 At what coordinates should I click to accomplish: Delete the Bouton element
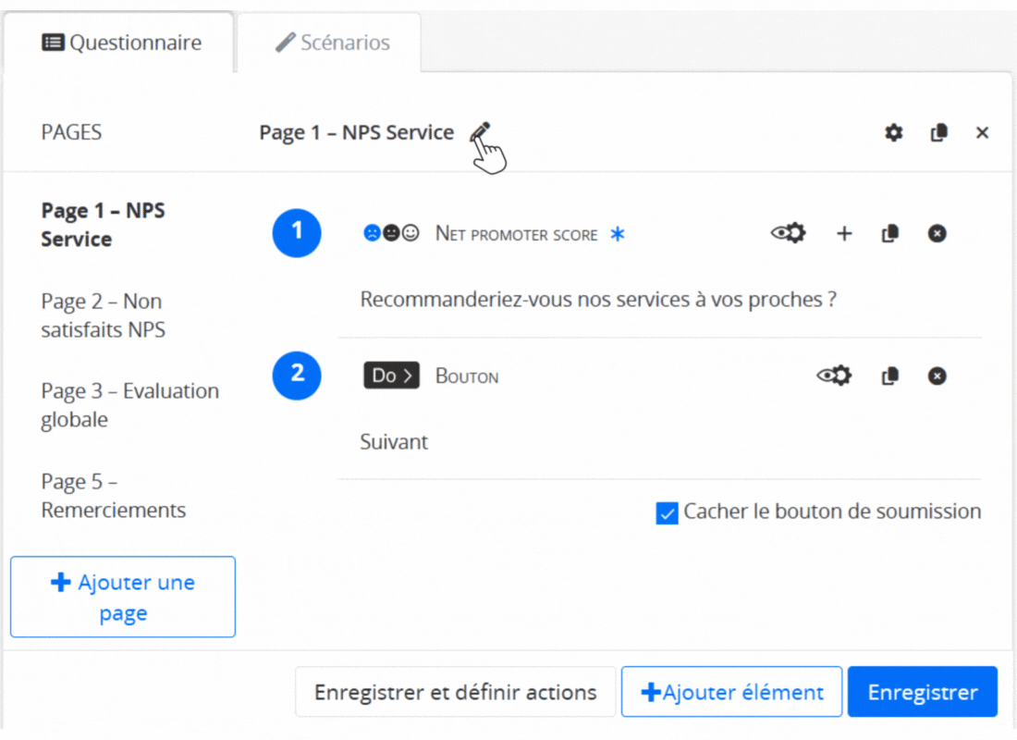[x=937, y=376]
